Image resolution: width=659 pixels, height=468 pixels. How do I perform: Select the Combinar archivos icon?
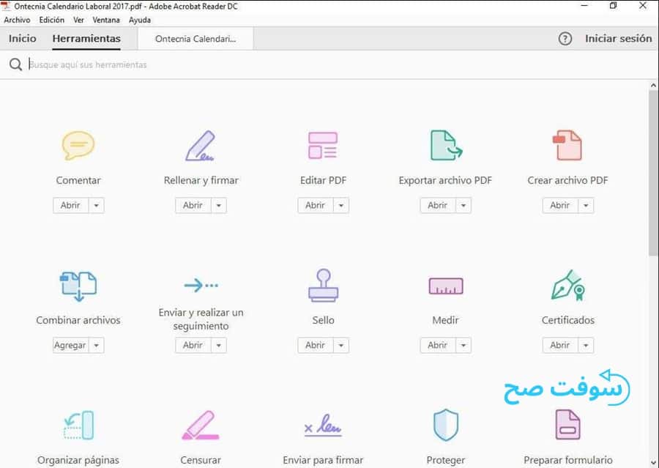click(78, 286)
